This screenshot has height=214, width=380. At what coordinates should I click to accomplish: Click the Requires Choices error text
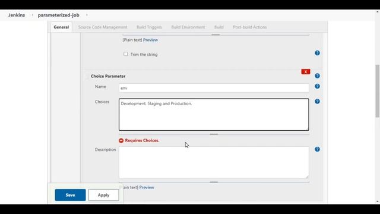coord(142,140)
